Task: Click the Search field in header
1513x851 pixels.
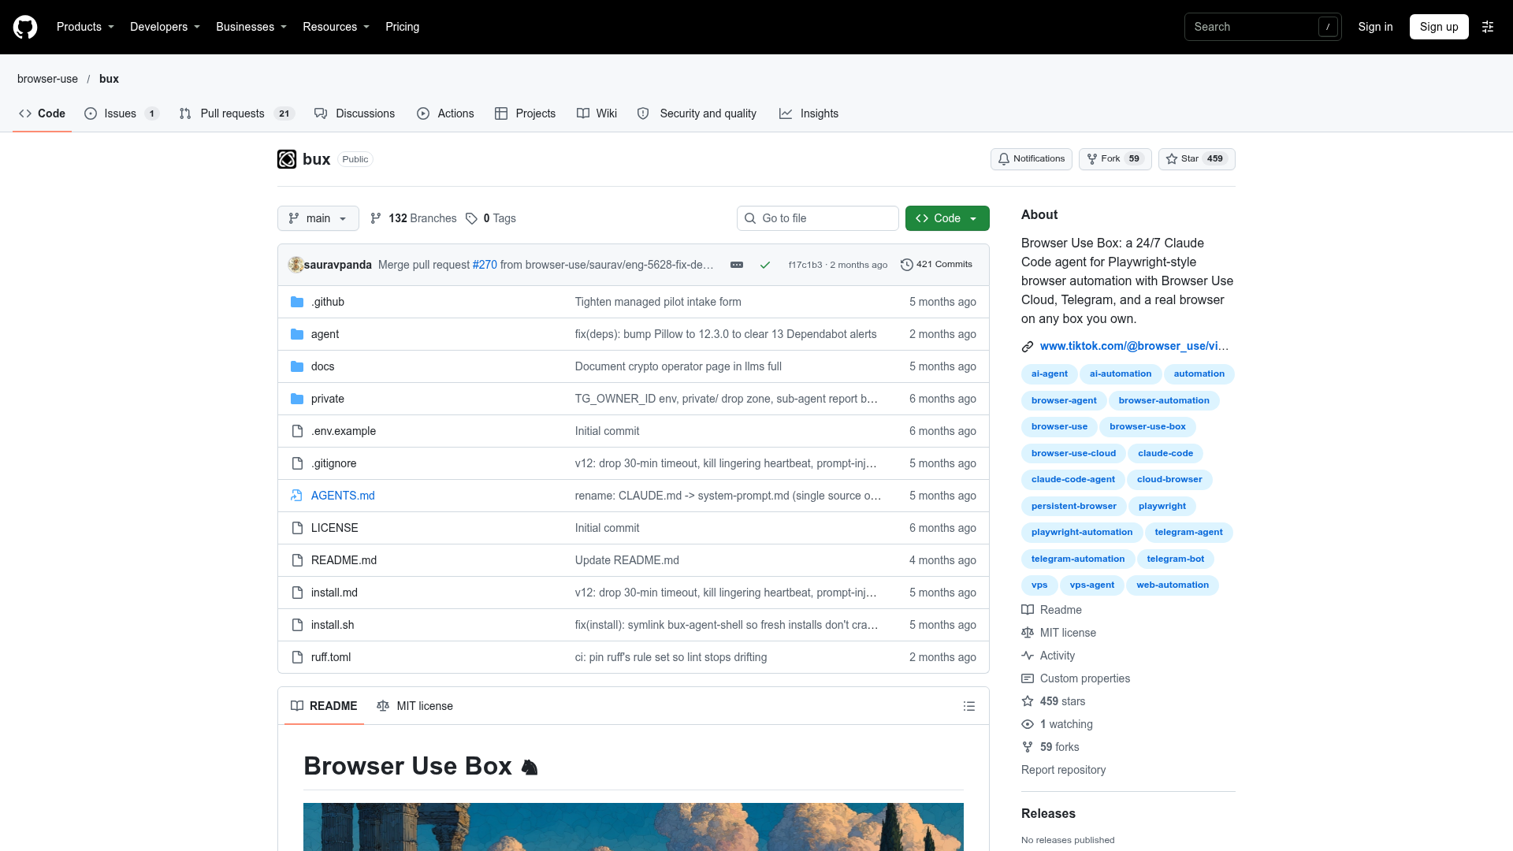Action: (1262, 27)
